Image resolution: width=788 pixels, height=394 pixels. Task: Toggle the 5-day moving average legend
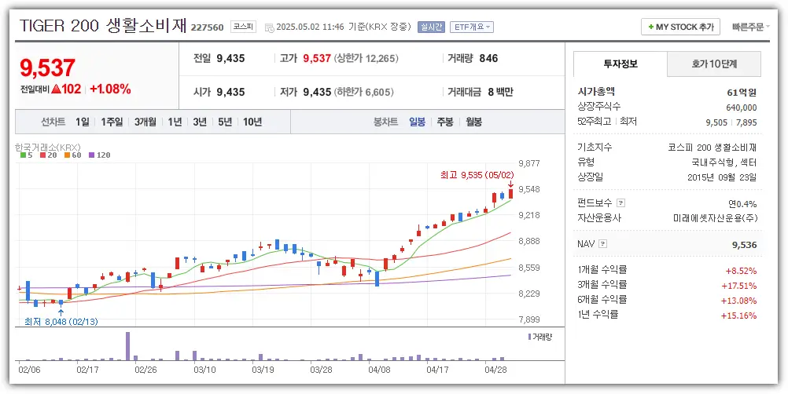(x=26, y=155)
